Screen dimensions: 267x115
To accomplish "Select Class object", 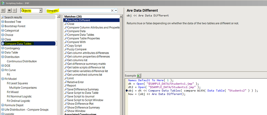I will pos(8,39).
